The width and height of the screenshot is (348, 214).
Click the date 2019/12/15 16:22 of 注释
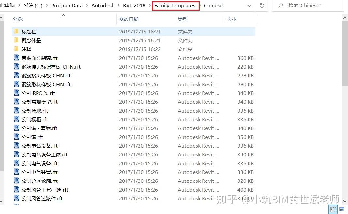pos(140,49)
